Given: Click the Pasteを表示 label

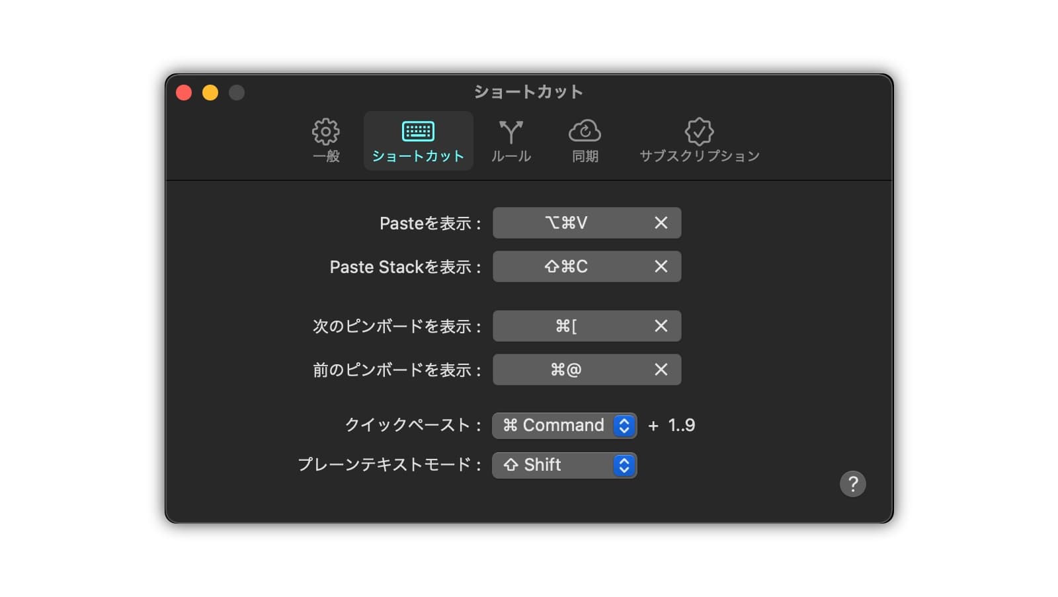Looking at the screenshot, I should point(430,223).
